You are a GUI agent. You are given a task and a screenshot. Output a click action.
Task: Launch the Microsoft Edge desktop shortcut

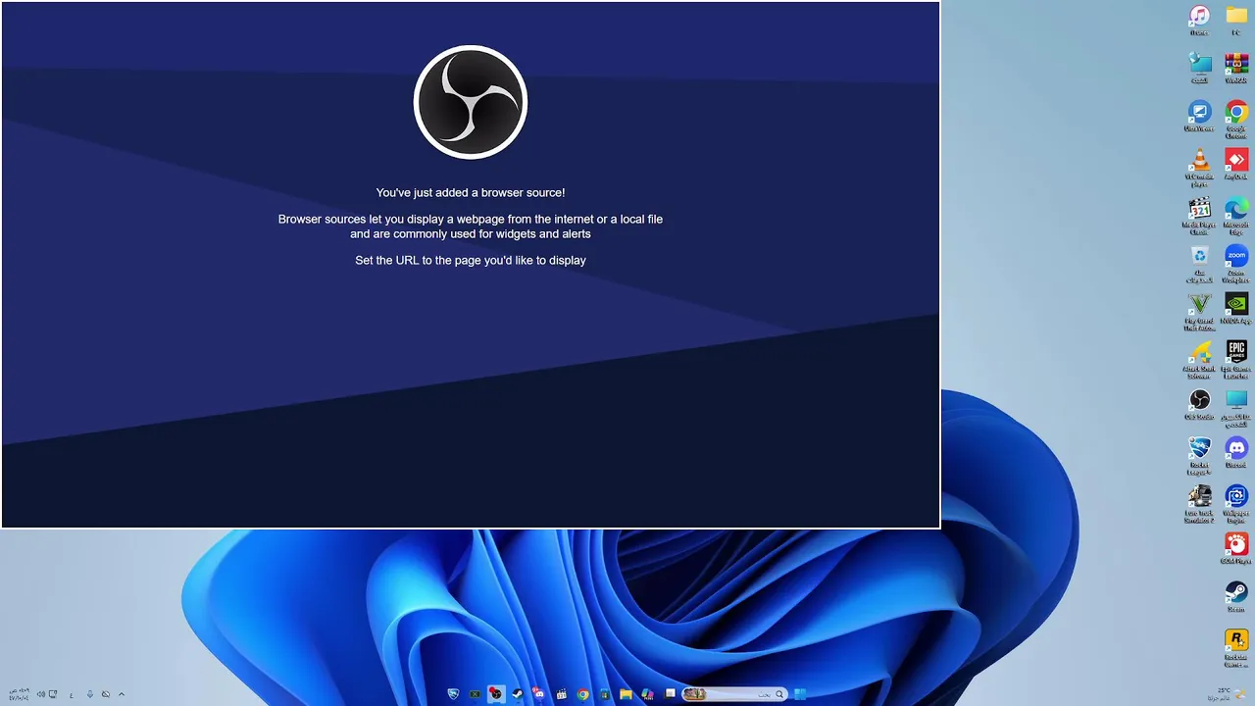(x=1236, y=215)
